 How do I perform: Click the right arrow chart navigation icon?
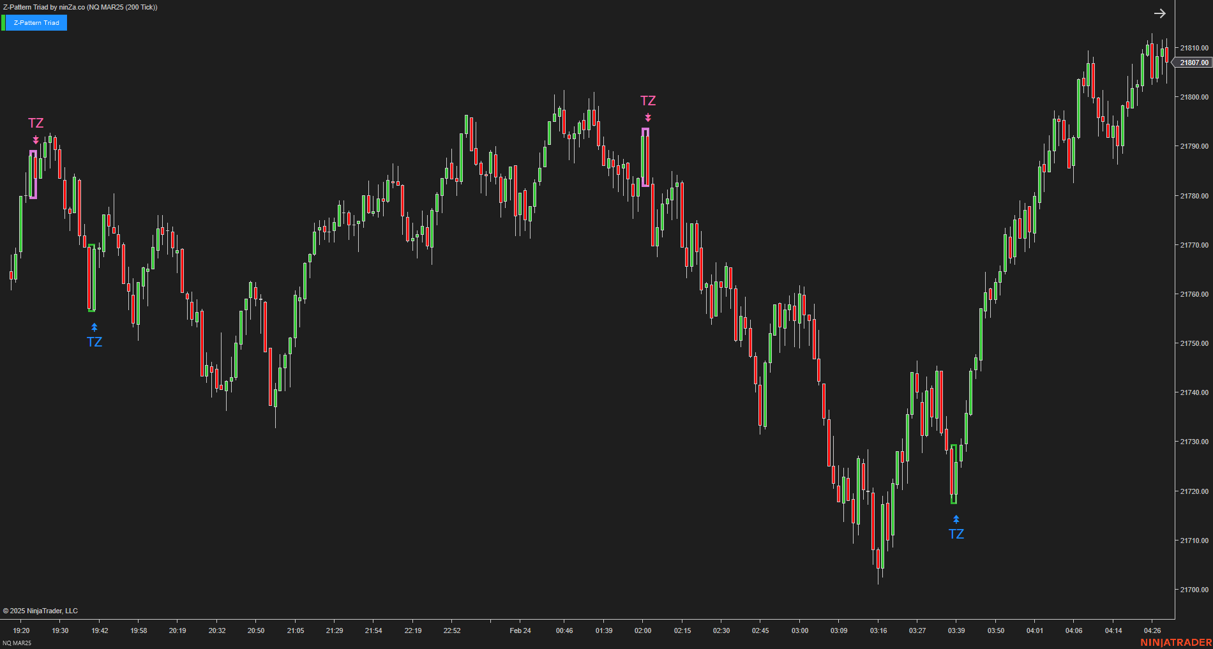(1161, 13)
